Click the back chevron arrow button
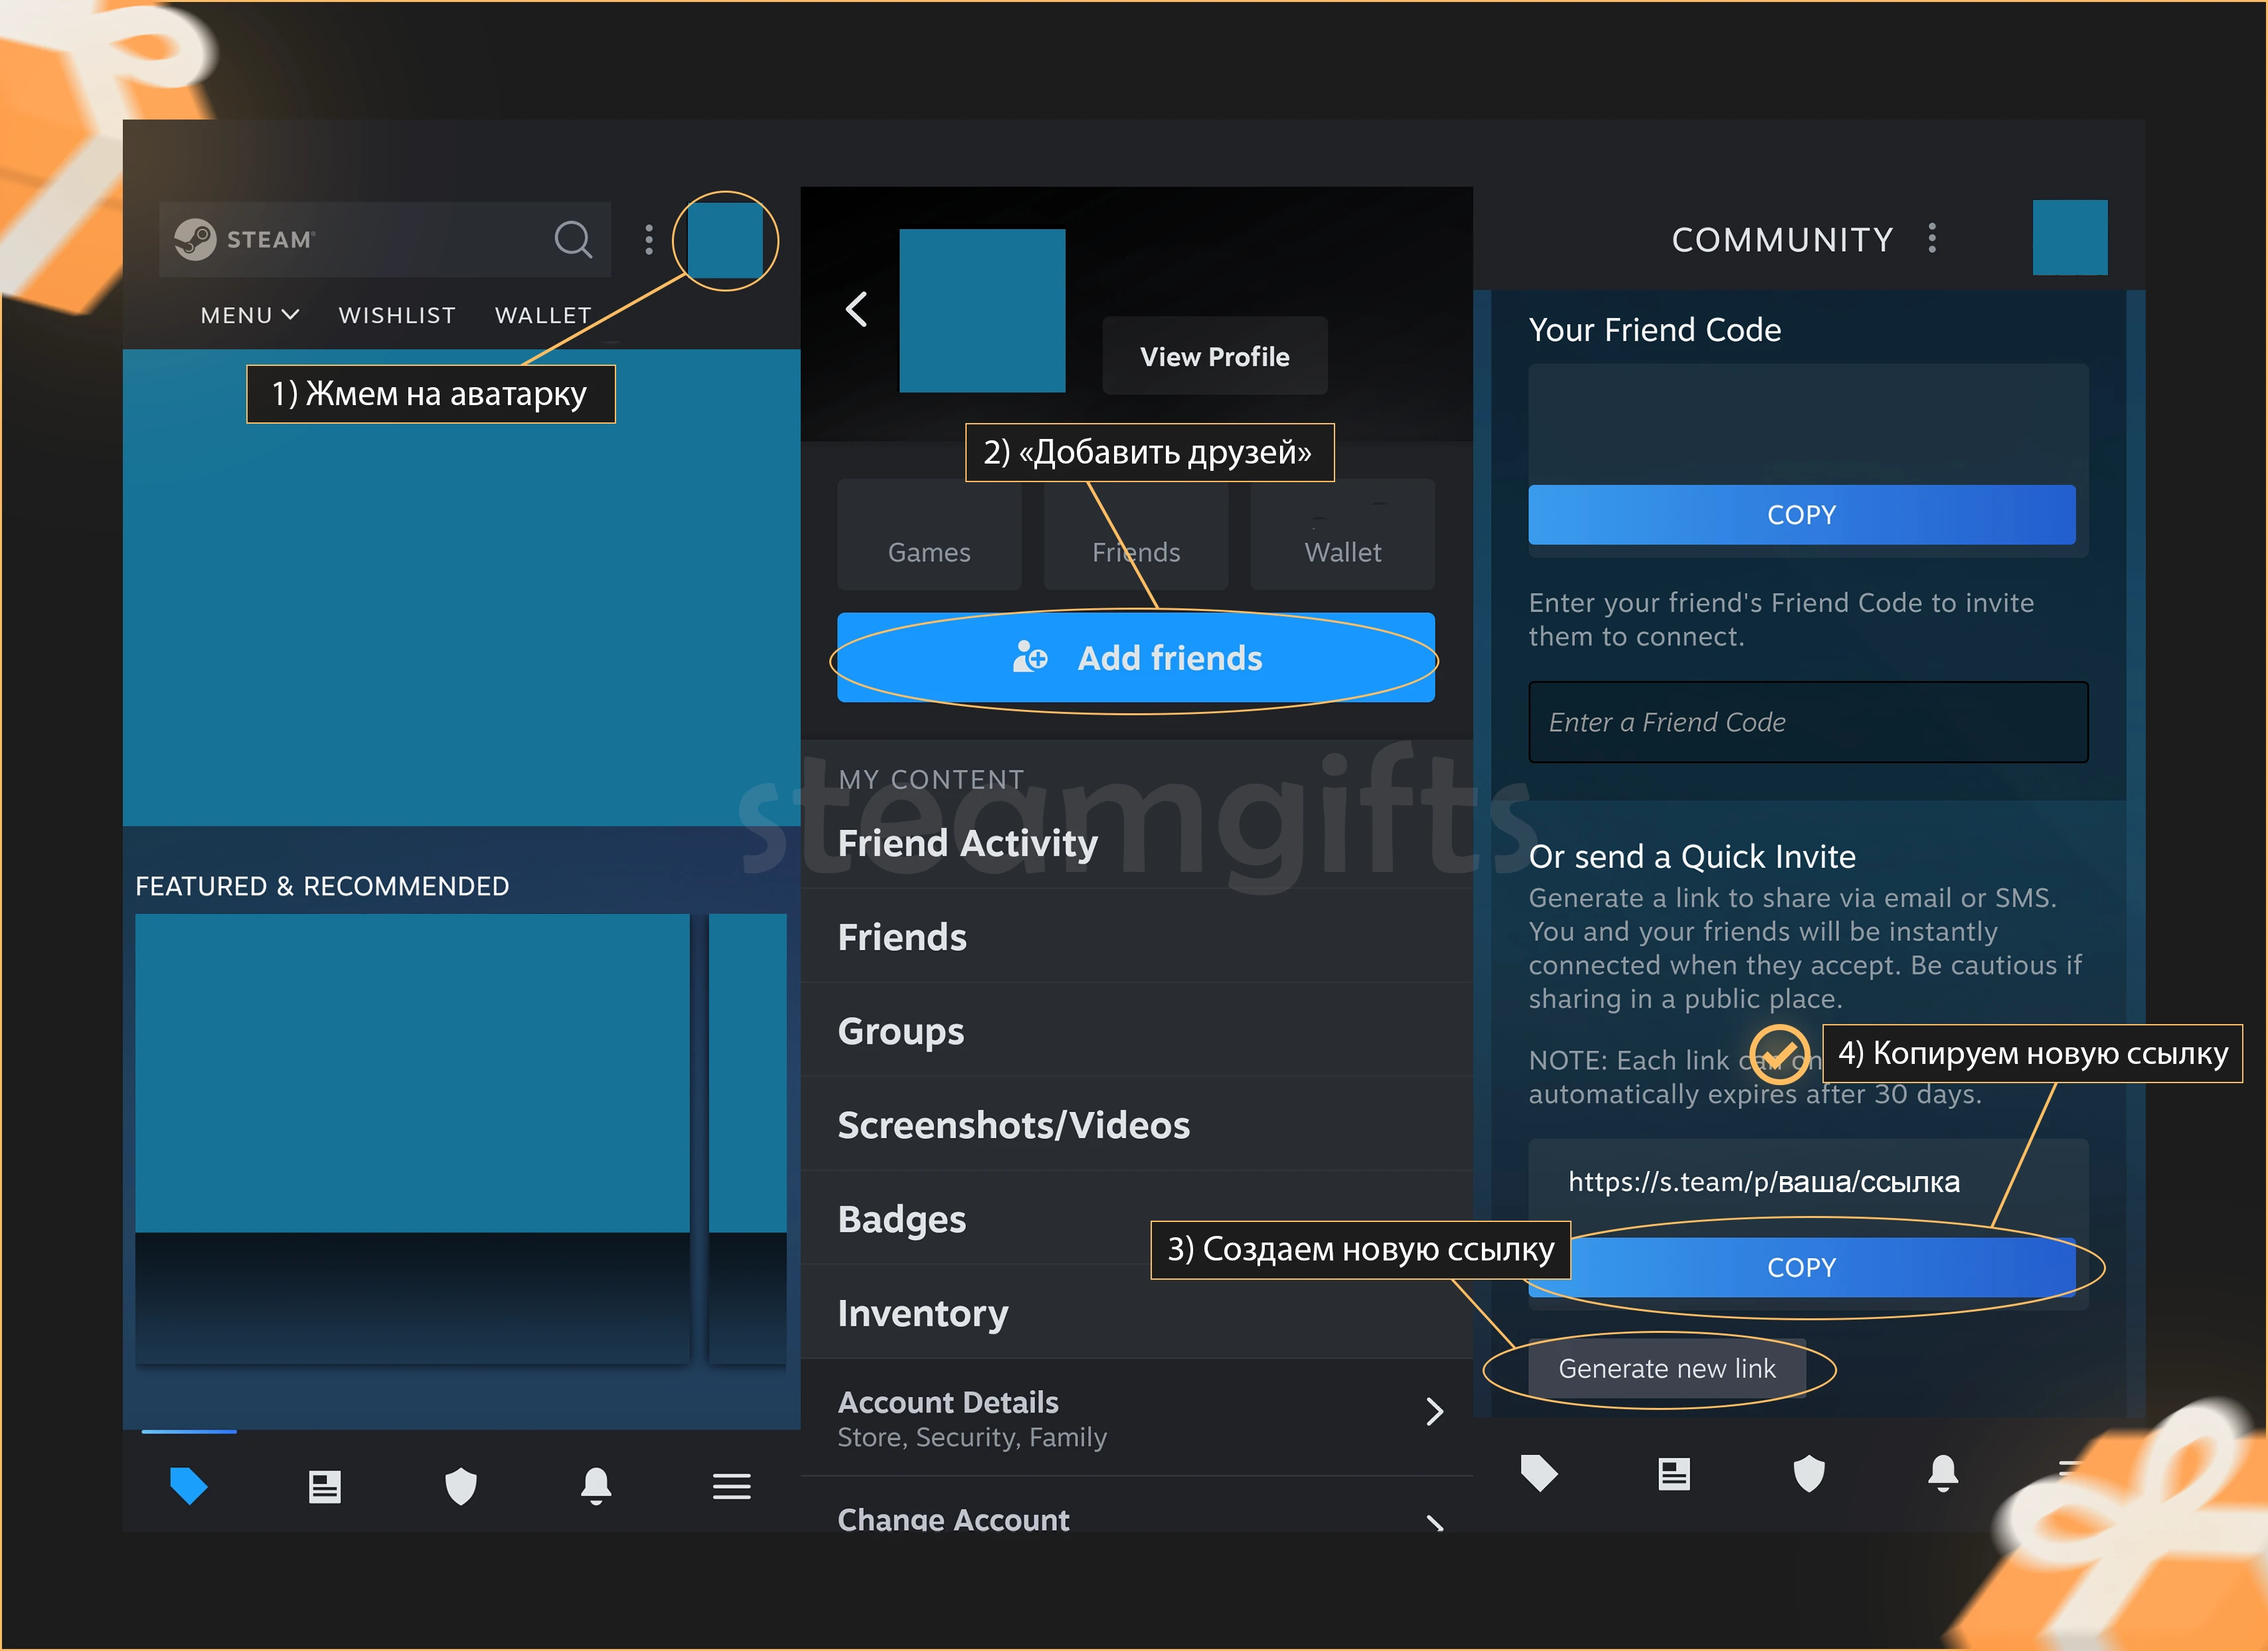 click(x=858, y=308)
